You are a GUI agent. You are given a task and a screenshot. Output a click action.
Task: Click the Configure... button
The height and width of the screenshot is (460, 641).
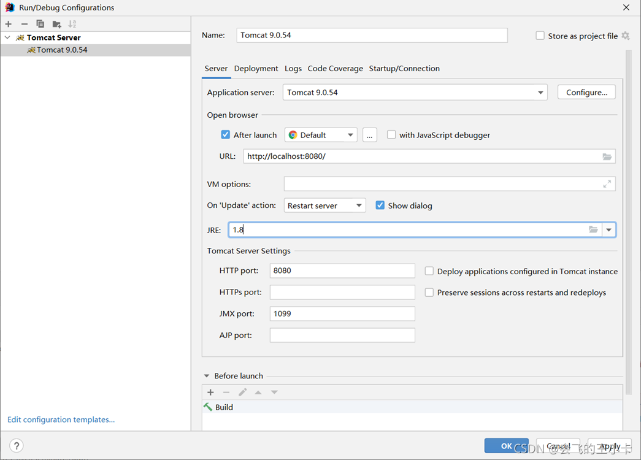click(586, 93)
